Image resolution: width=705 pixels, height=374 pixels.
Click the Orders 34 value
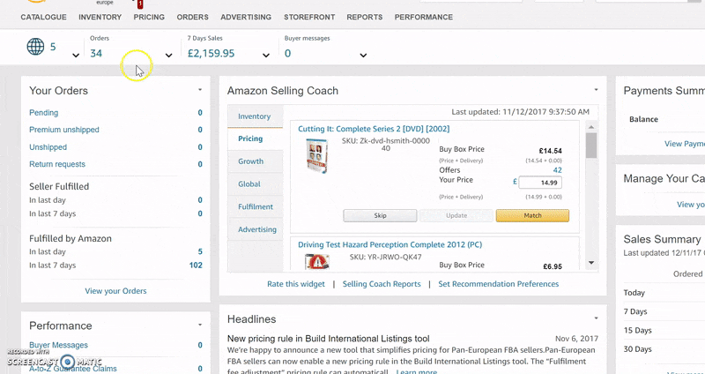(x=96, y=53)
